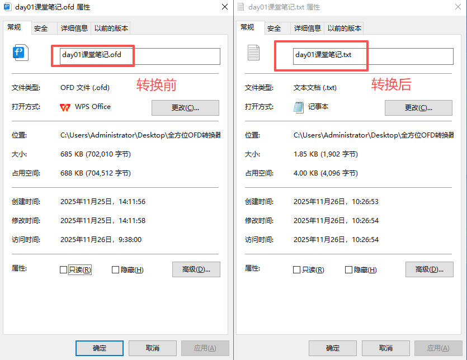Click the left window title bar OFD icon

7,7
